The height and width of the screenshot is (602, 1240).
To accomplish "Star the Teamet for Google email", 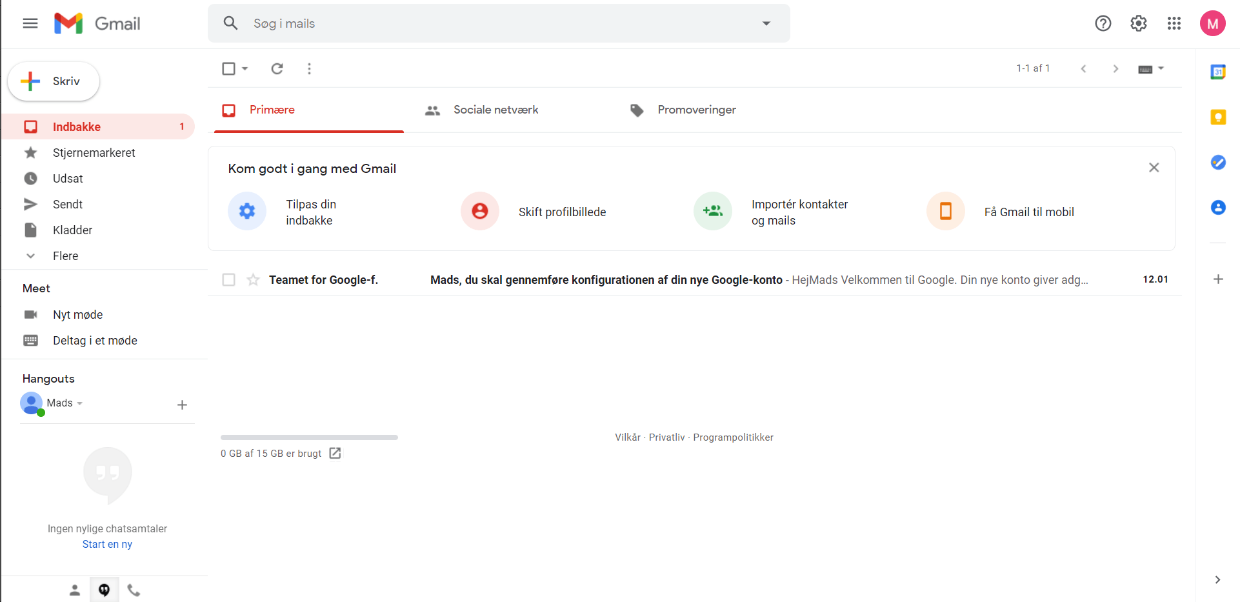I will [x=253, y=279].
